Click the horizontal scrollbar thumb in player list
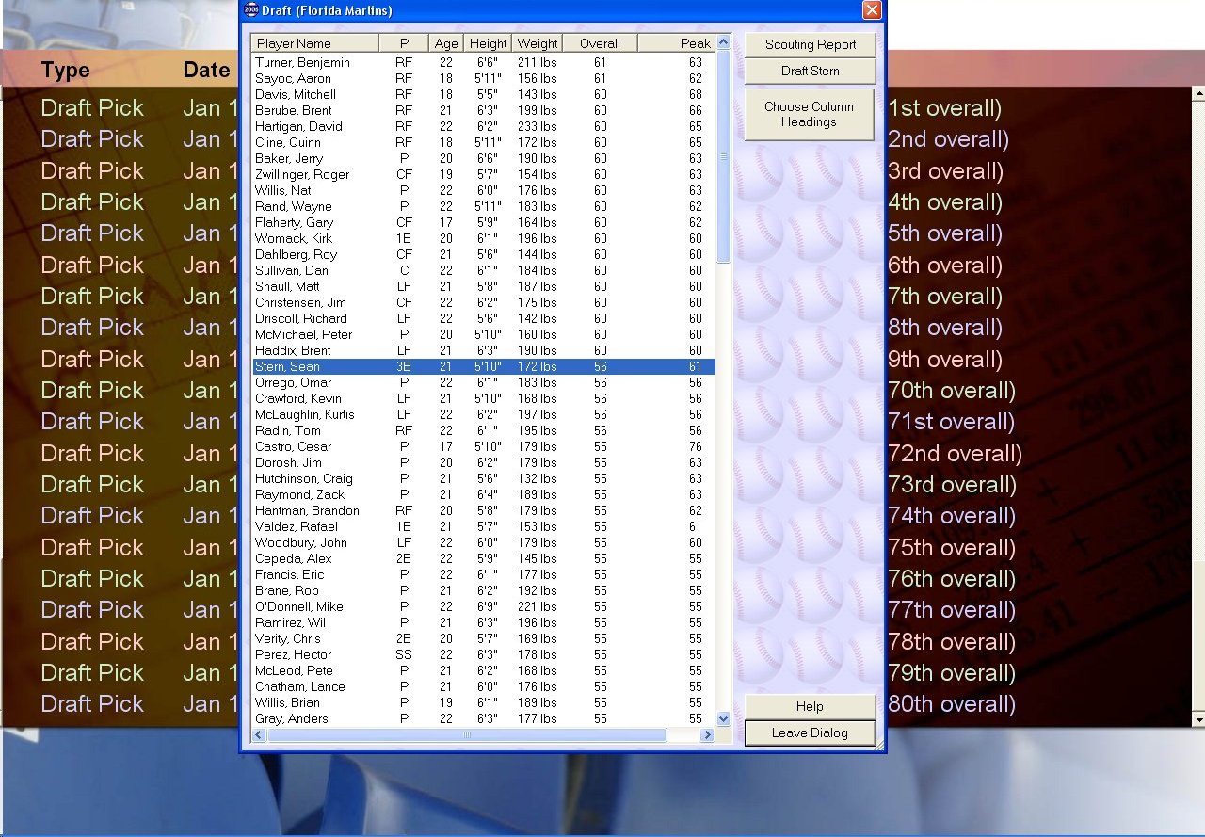Screen dimensions: 1205x837 click(x=467, y=734)
